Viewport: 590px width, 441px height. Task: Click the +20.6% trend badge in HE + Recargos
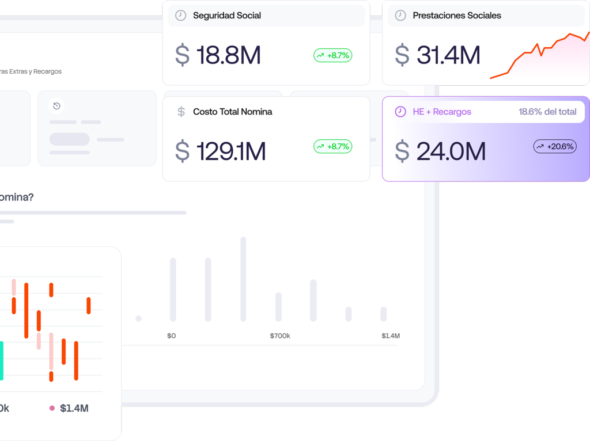click(x=554, y=147)
